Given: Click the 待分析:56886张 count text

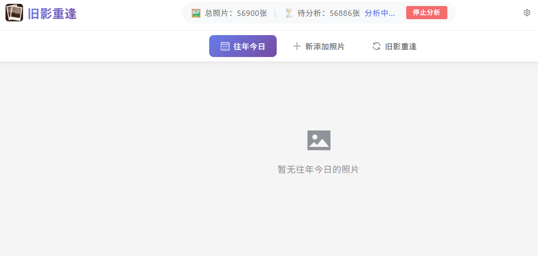Looking at the screenshot, I should 329,13.
